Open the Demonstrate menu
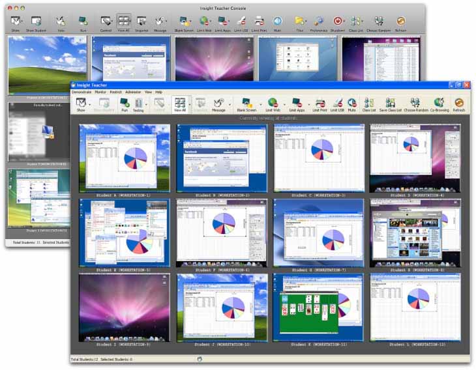Screen dimensions: 476x370 coord(82,92)
